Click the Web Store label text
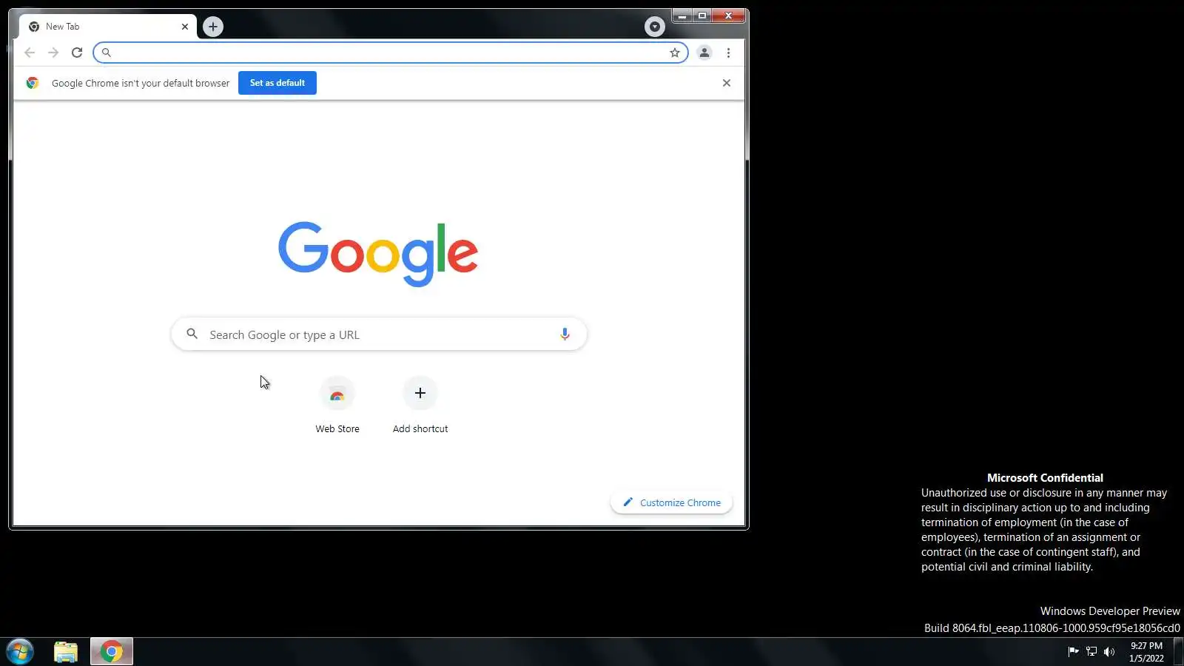 coord(337,428)
